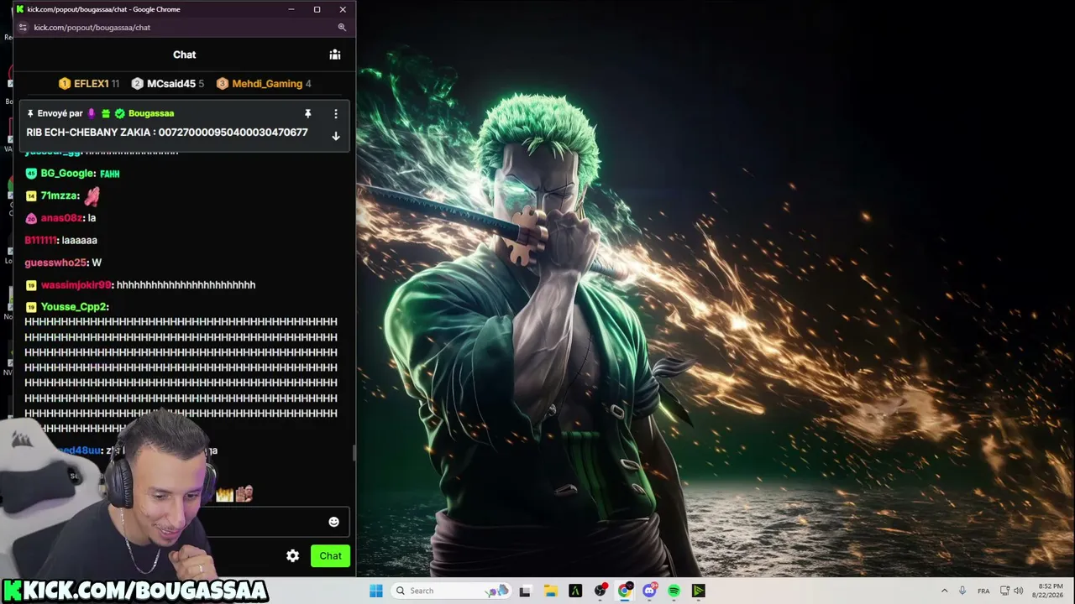Screen dimensions: 1075x604
Task: Open chat settings gear
Action: pos(292,555)
